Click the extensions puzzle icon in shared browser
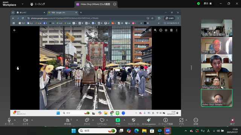 point(159,18)
